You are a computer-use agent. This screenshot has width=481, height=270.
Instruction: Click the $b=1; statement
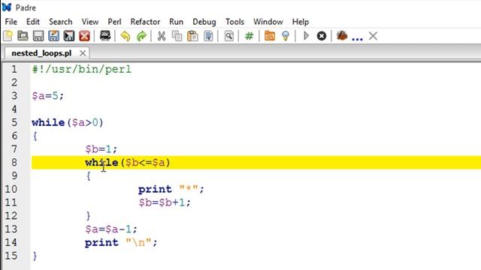tap(101, 149)
